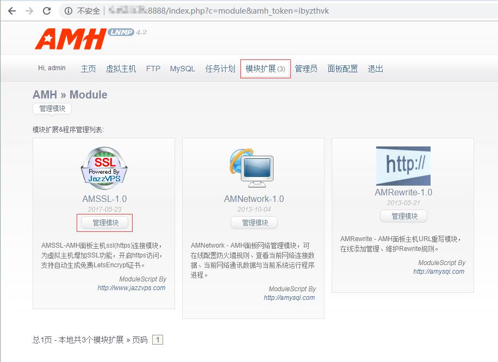The width and height of the screenshot is (498, 362).
Task: Click the site info icon beside 不安全
Action: click(x=69, y=11)
